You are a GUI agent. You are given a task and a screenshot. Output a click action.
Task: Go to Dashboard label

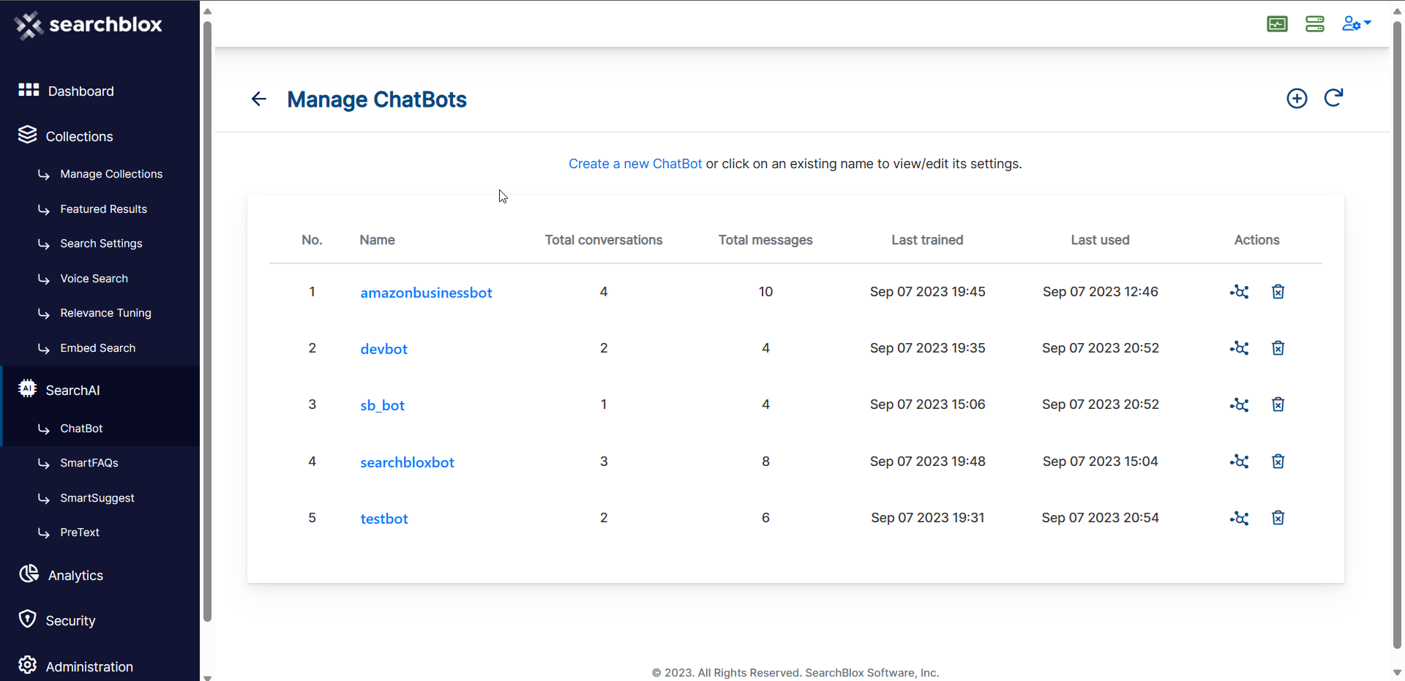pos(80,91)
